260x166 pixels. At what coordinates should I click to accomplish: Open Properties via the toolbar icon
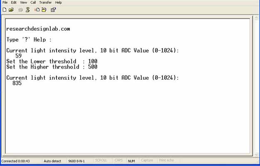click(x=53, y=10)
